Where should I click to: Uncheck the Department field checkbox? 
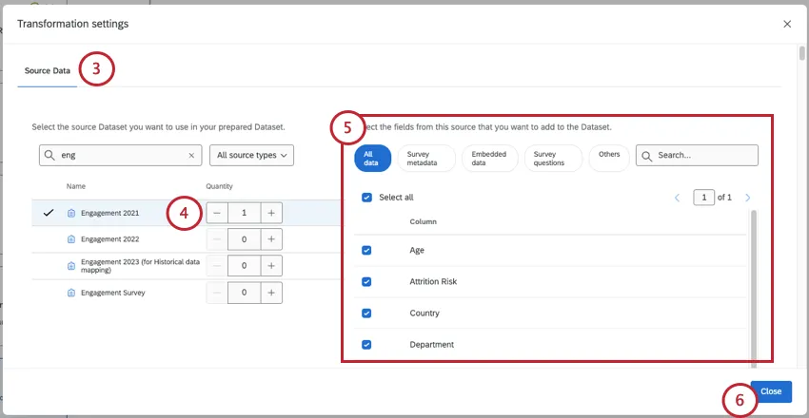pyautogui.click(x=366, y=345)
